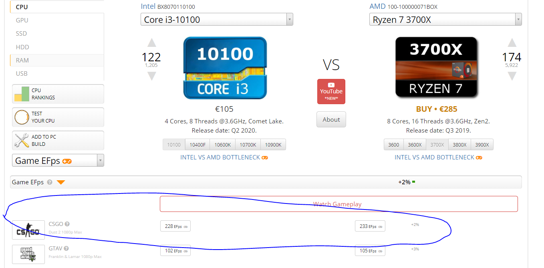This screenshot has width=544, height=268.
Task: Click the 233 EFps CSGO result
Action: tap(370, 226)
